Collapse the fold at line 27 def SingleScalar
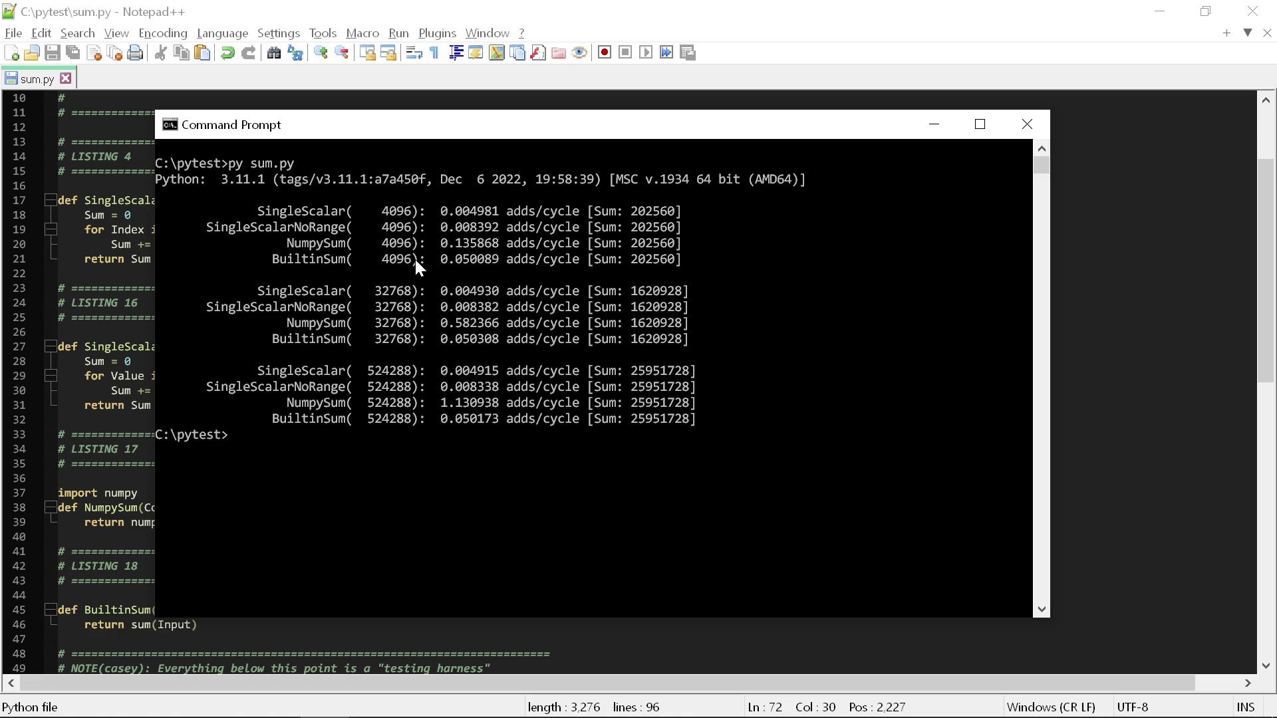Image resolution: width=1277 pixels, height=718 pixels. 50,346
